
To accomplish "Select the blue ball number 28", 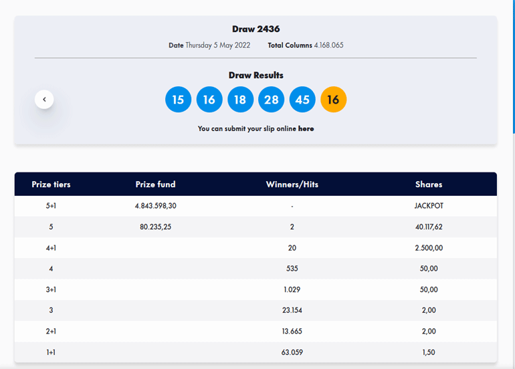I will 272,100.
